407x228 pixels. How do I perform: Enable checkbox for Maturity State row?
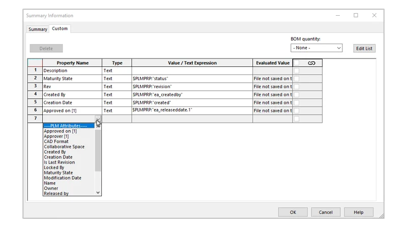click(x=297, y=79)
